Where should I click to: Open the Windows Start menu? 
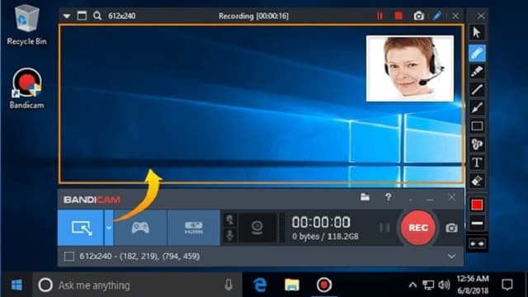tap(16, 285)
